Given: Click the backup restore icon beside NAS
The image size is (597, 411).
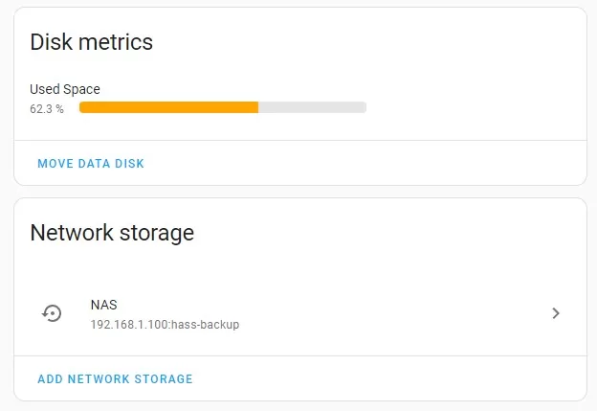Looking at the screenshot, I should 52,313.
